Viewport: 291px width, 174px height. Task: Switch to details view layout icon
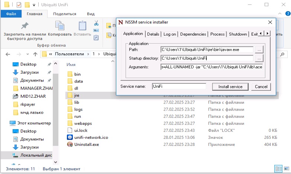point(278,169)
